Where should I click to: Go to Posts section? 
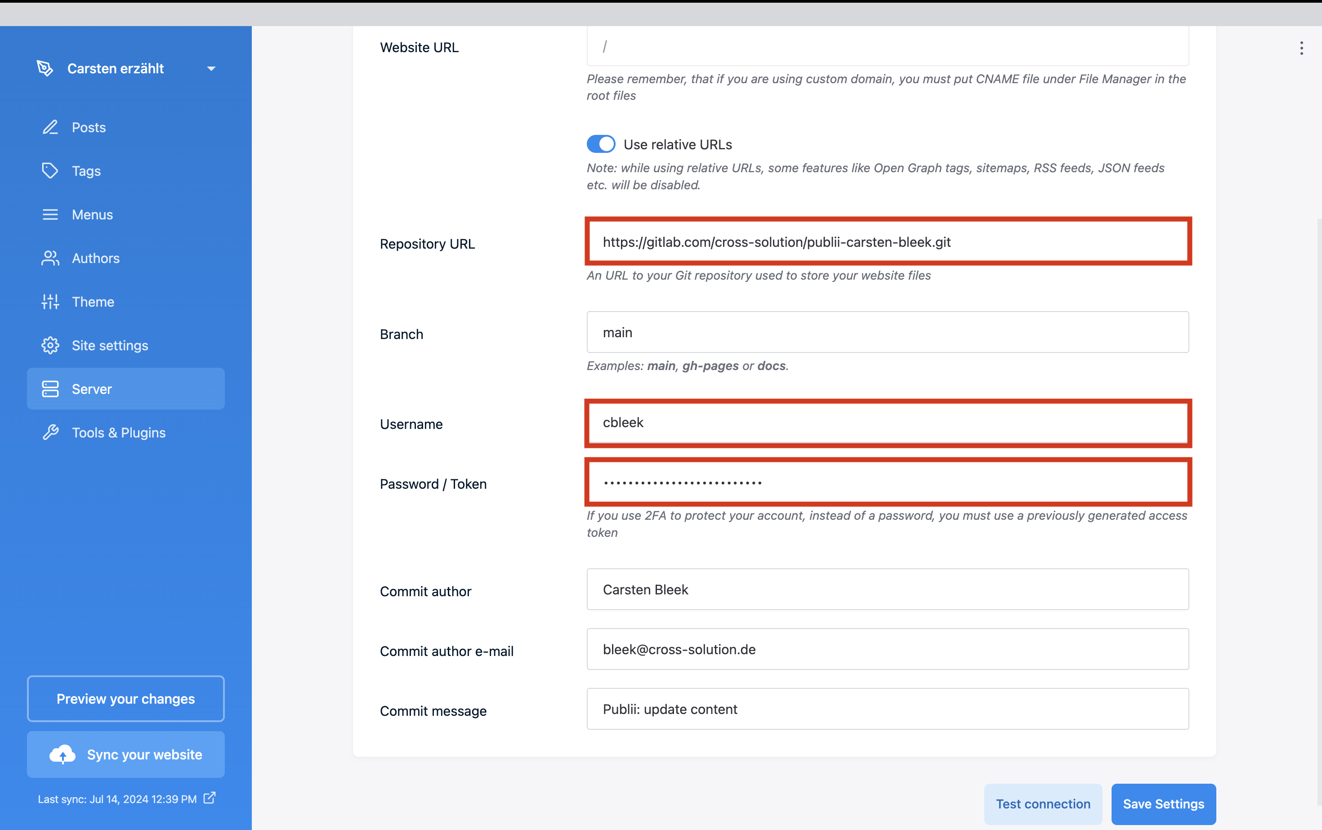tap(126, 127)
